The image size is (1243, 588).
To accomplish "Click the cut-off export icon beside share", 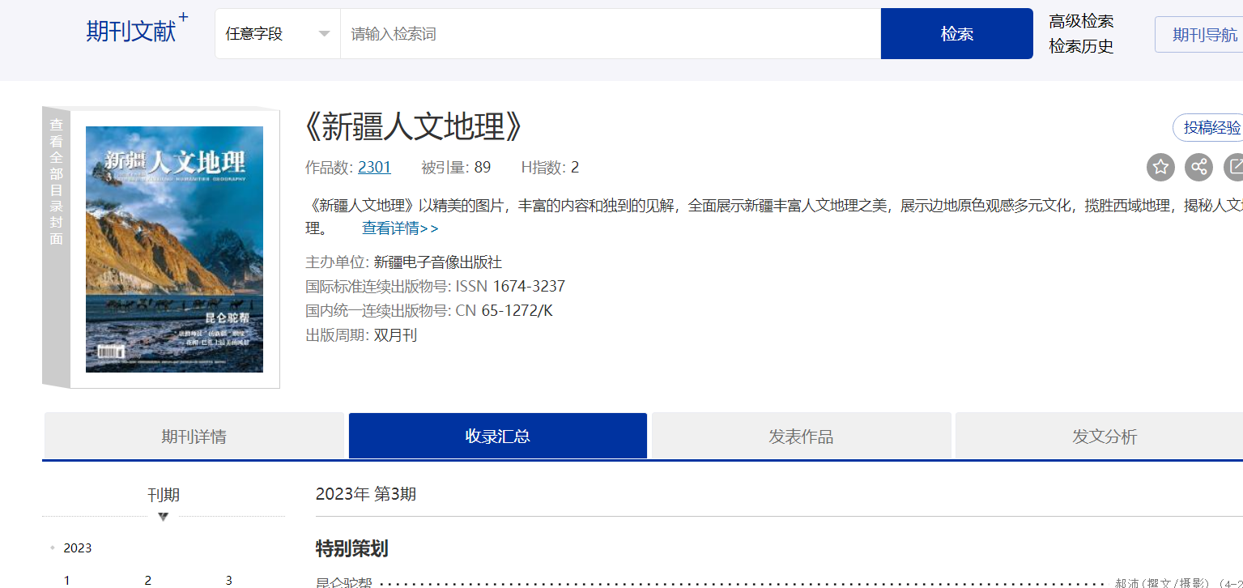I will (1233, 168).
